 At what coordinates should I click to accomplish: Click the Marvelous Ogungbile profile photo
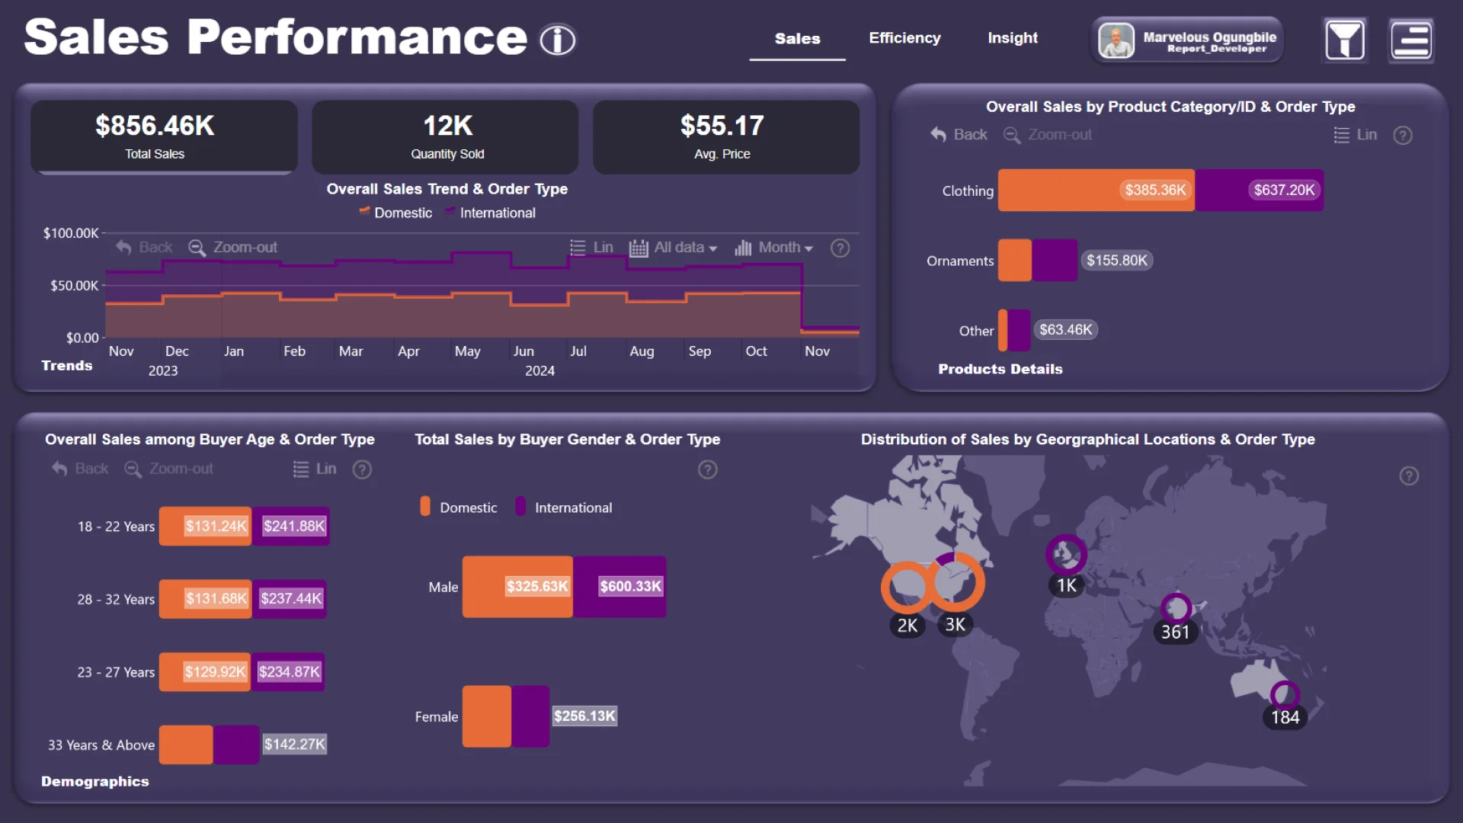(1116, 41)
